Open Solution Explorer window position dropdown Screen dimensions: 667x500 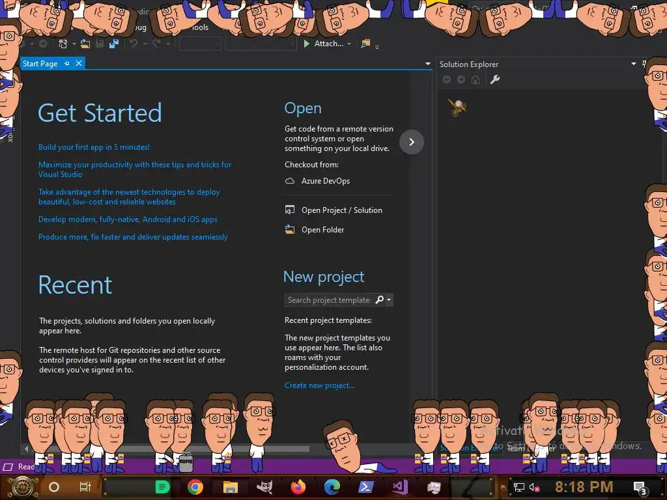pos(633,64)
